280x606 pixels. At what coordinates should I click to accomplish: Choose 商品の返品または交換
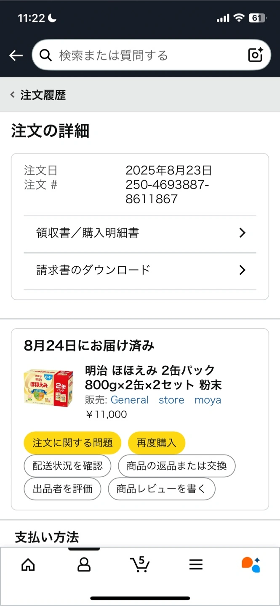(176, 466)
